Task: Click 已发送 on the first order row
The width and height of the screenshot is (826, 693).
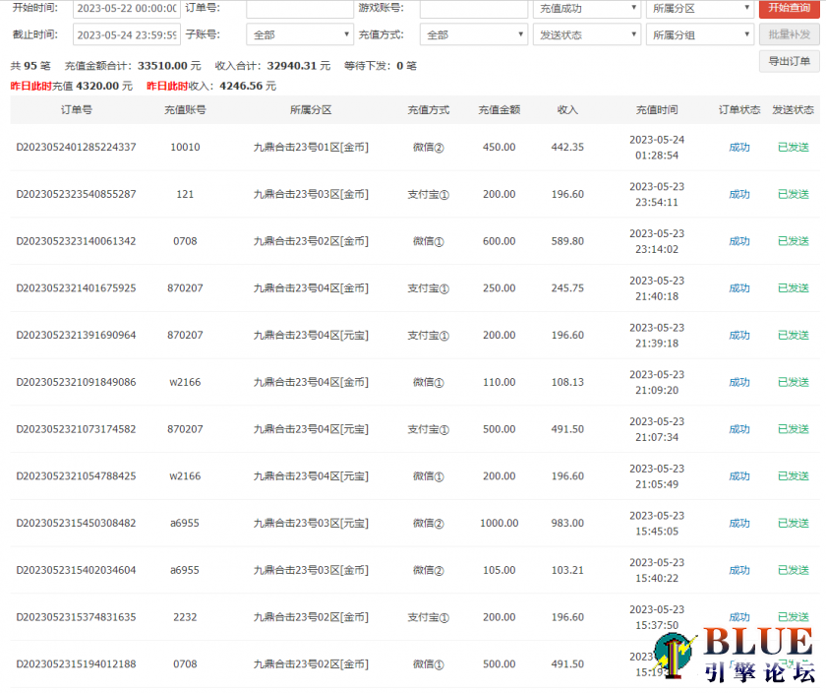Action: click(x=793, y=146)
